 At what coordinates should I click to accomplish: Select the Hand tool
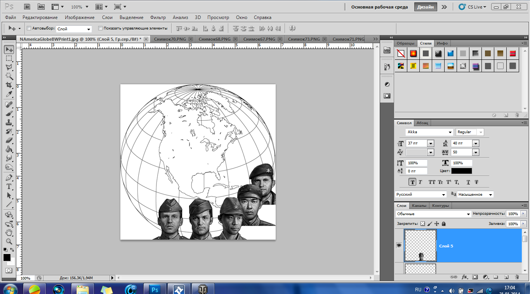click(9, 233)
